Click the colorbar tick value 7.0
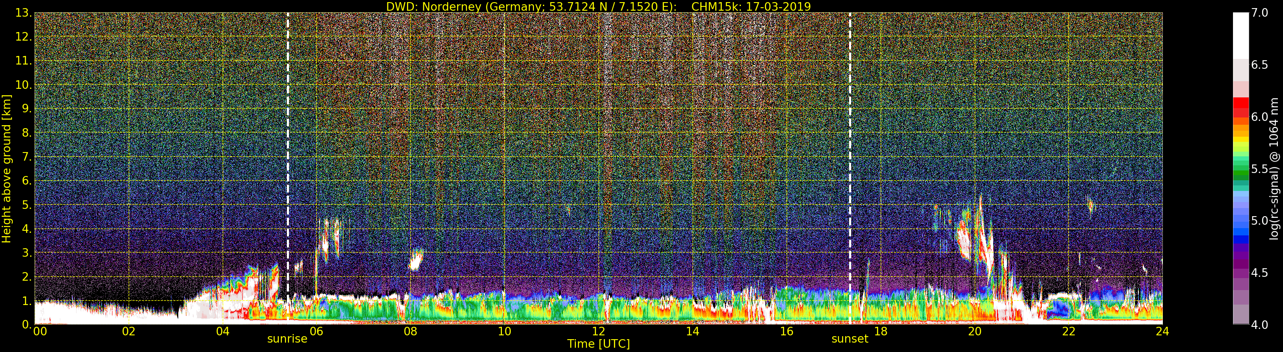1283x352 pixels. click(1259, 13)
